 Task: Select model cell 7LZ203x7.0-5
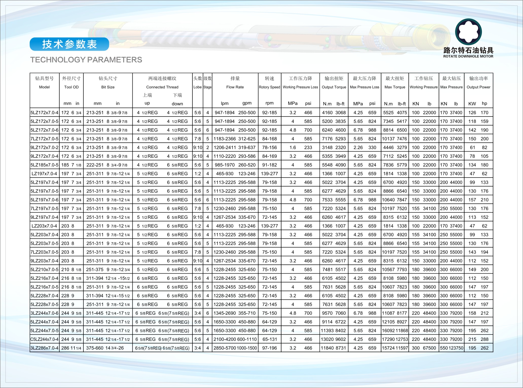tap(44, 252)
